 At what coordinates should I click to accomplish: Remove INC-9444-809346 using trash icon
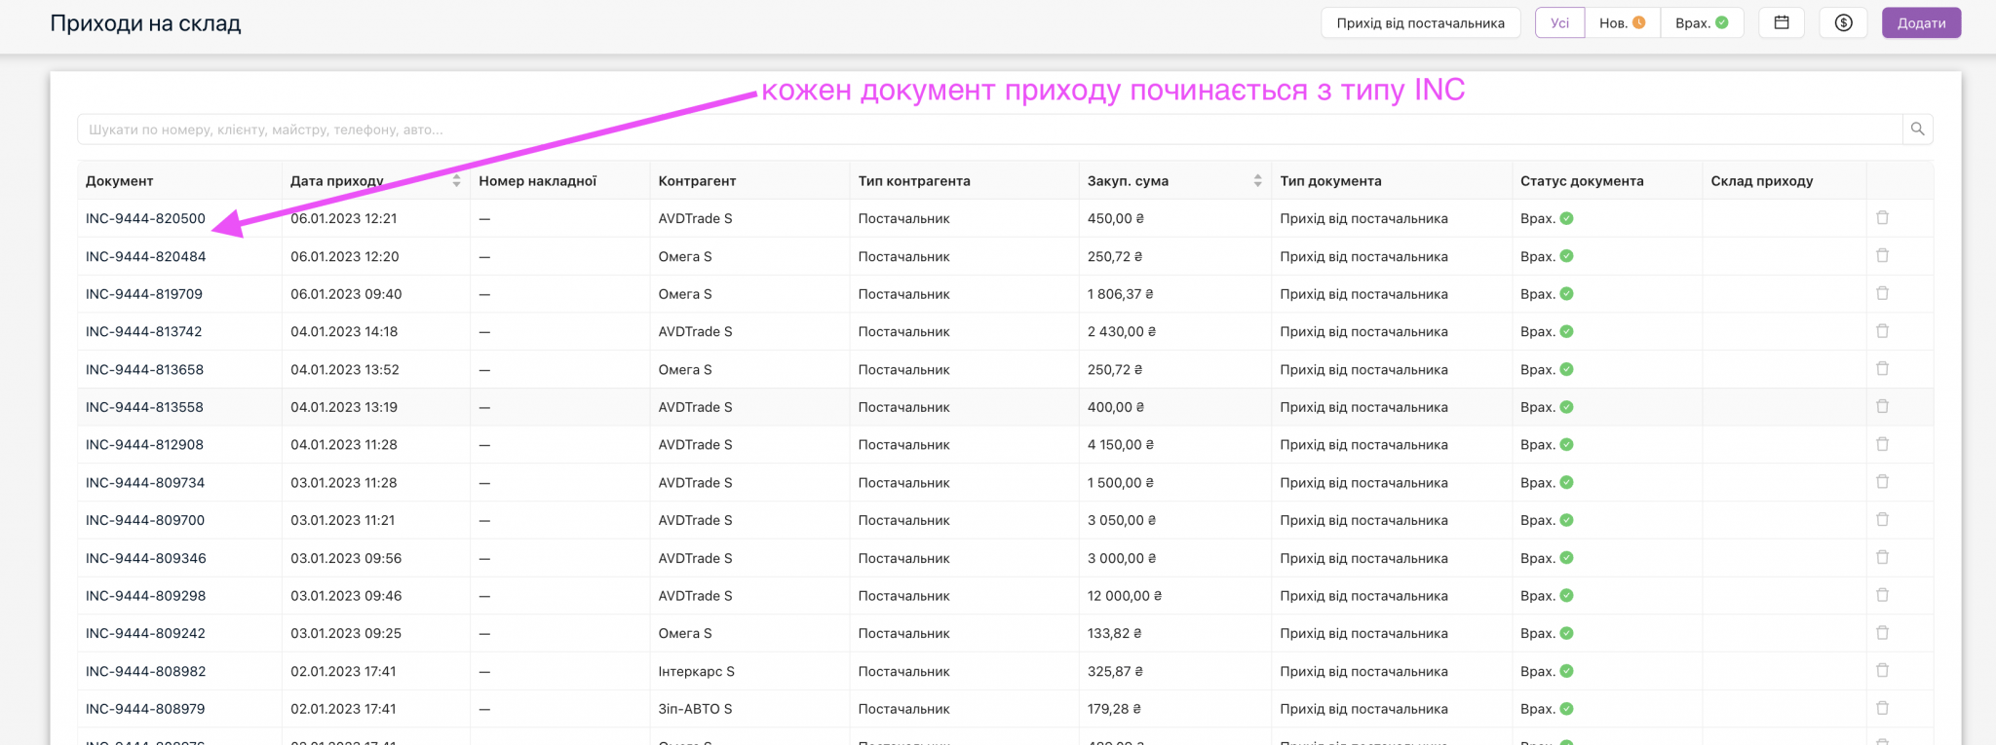click(1882, 557)
